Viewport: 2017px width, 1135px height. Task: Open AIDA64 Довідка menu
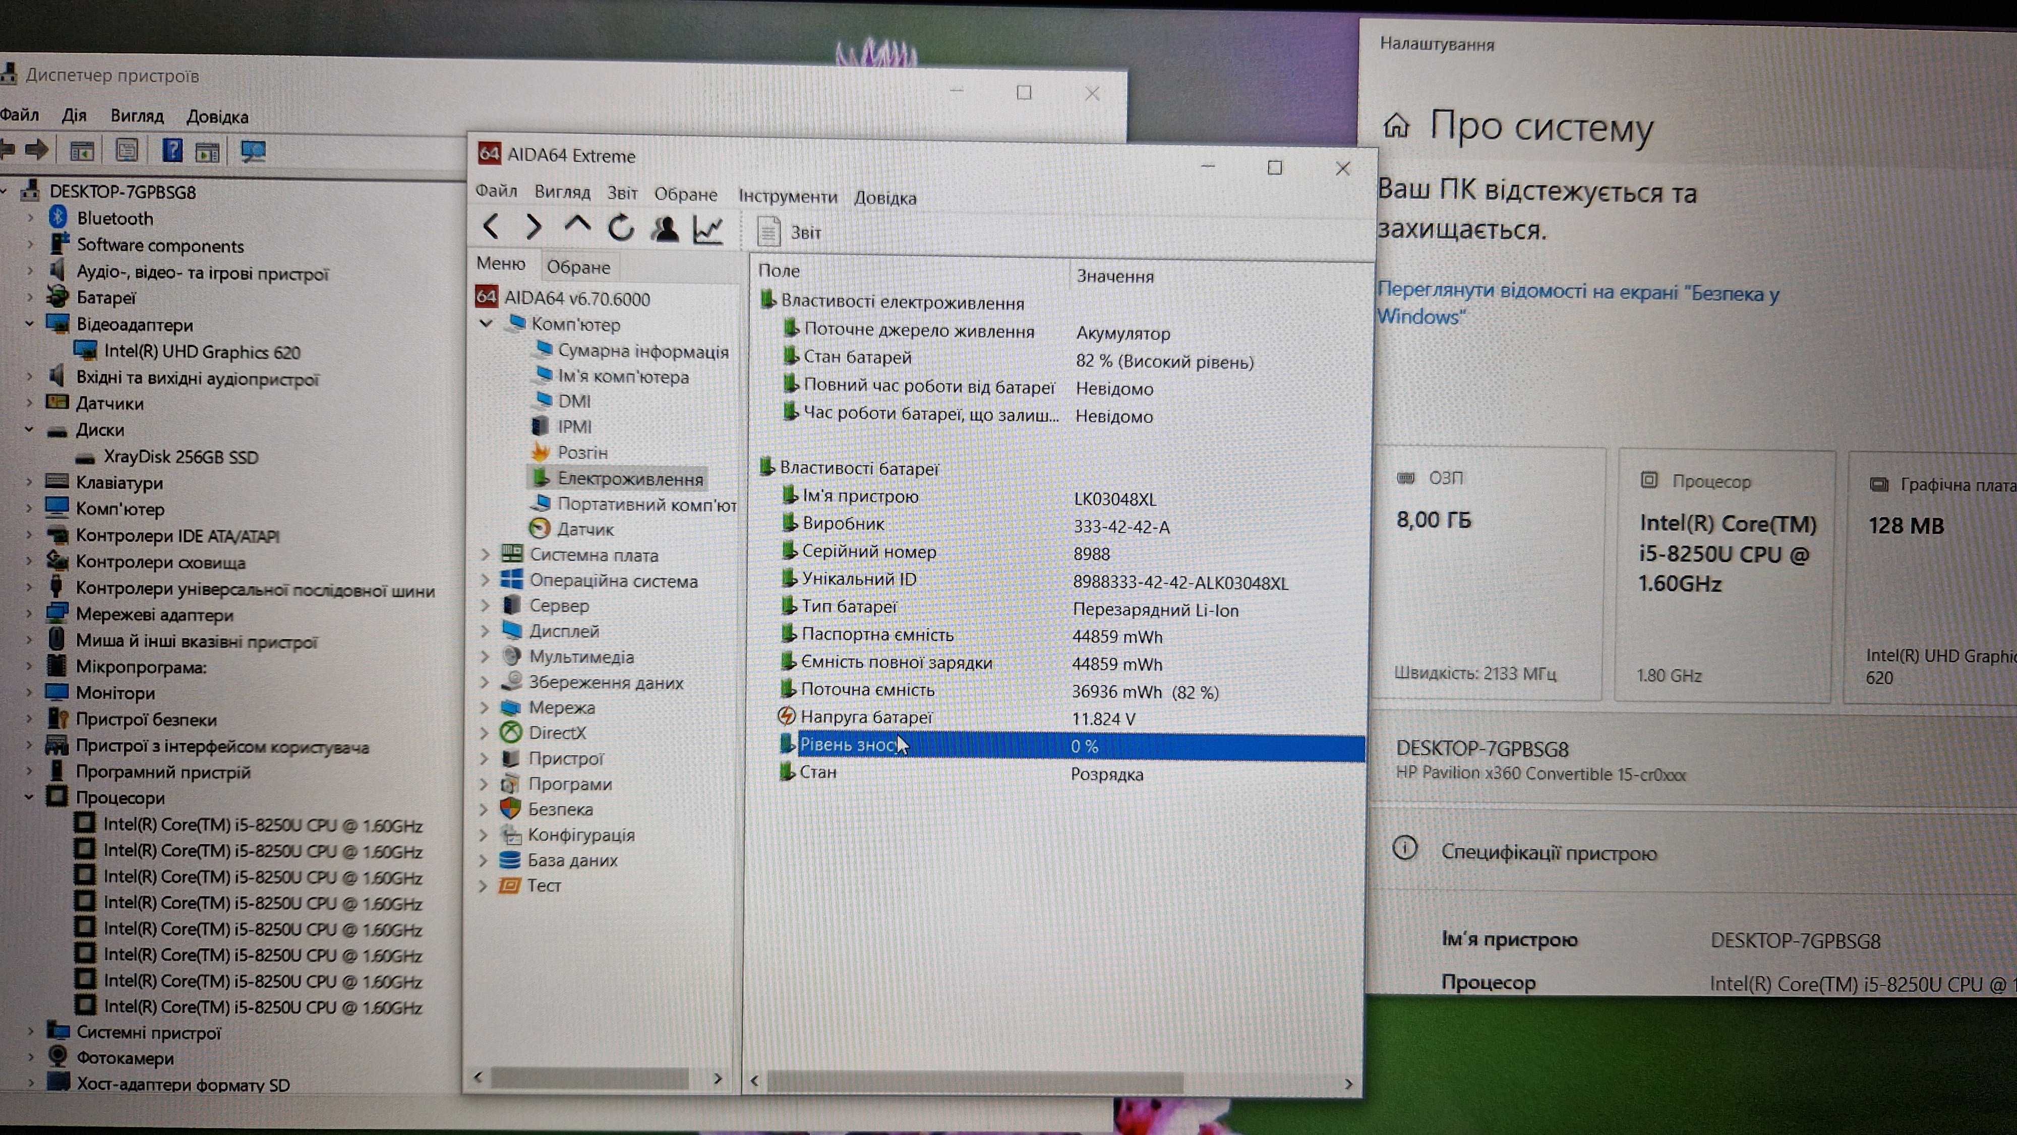click(x=885, y=197)
